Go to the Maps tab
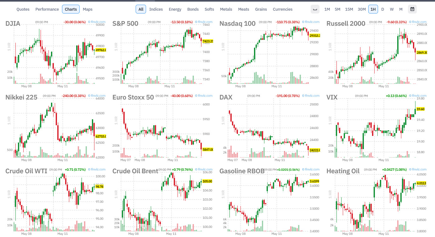Image resolution: width=435 pixels, height=237 pixels. 88,9
